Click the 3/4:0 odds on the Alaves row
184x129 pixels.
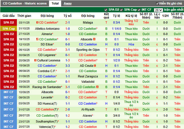click(116, 116)
